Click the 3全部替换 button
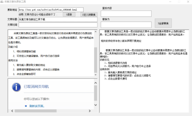This screenshot has width=192, height=116. 163,23
